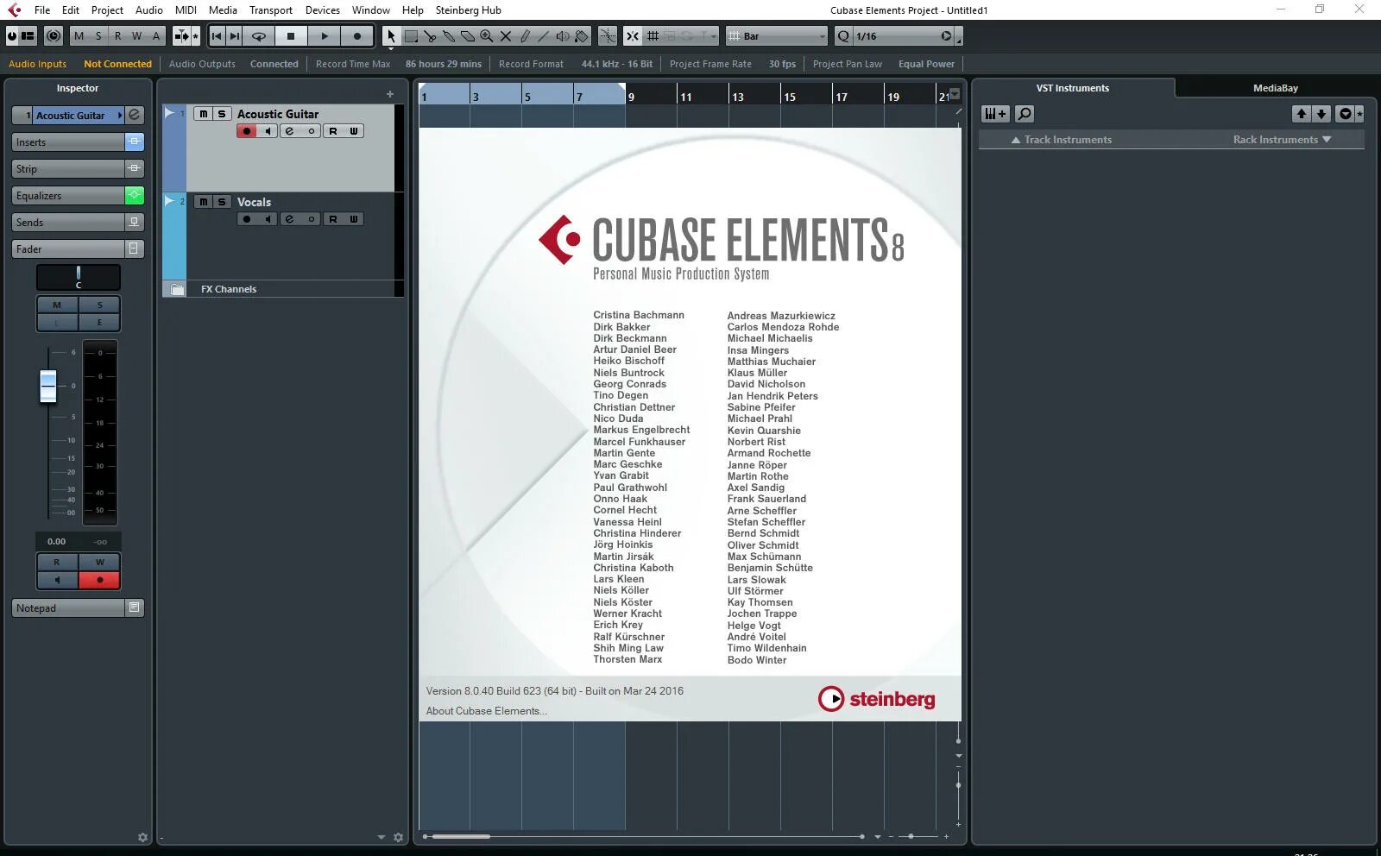The image size is (1381, 856).
Task: Click the previous instrument up arrow
Action: tap(1302, 114)
